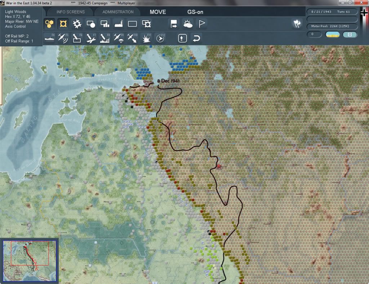
Task: Click the light teal 0 pill button
Action: click(x=350, y=34)
